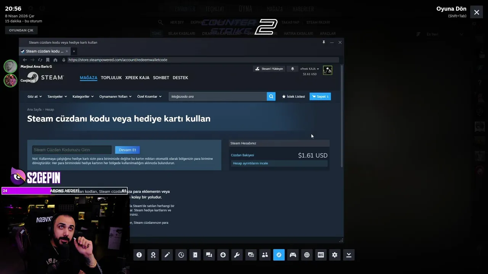
Task: Open the notes pencil icon
Action: (x=167, y=255)
